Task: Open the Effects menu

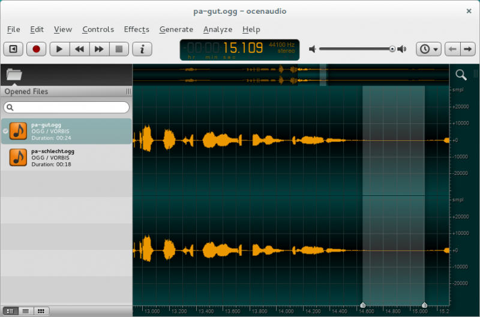Action: click(x=136, y=29)
